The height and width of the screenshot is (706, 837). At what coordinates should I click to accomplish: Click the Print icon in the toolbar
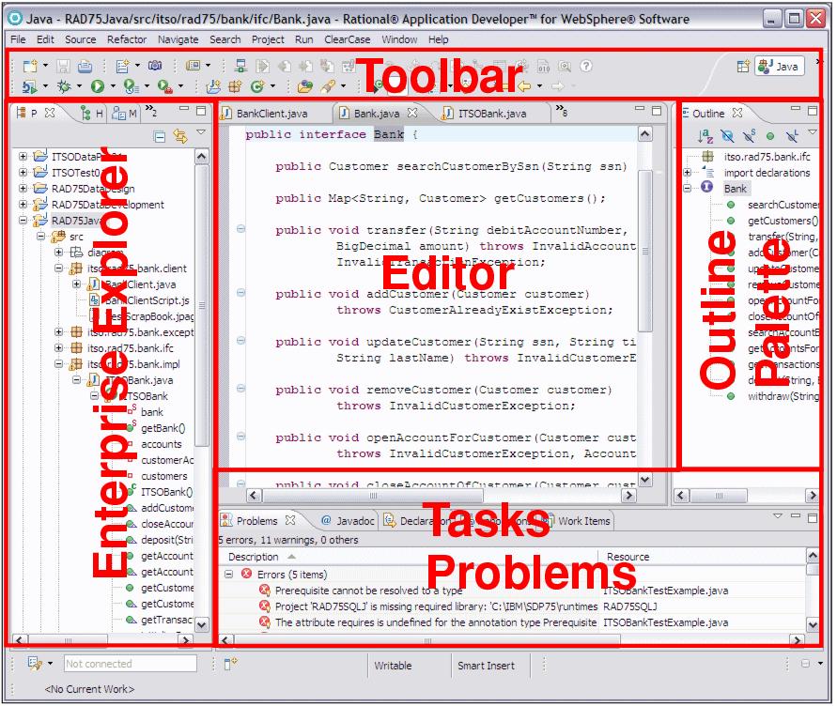[x=85, y=66]
